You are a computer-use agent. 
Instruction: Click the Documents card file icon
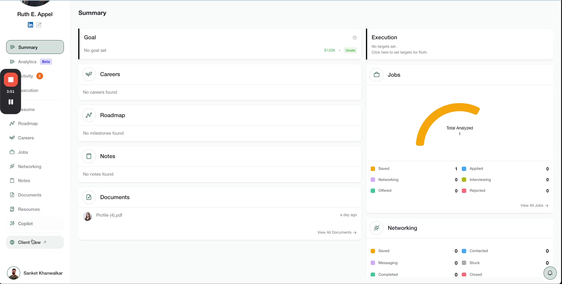(89, 197)
